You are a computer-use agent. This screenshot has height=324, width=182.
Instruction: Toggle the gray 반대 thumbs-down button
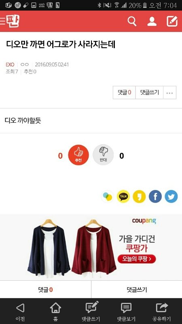(103, 155)
